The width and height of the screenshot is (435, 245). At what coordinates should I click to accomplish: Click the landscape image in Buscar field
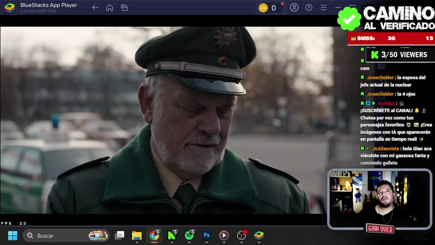click(98, 235)
